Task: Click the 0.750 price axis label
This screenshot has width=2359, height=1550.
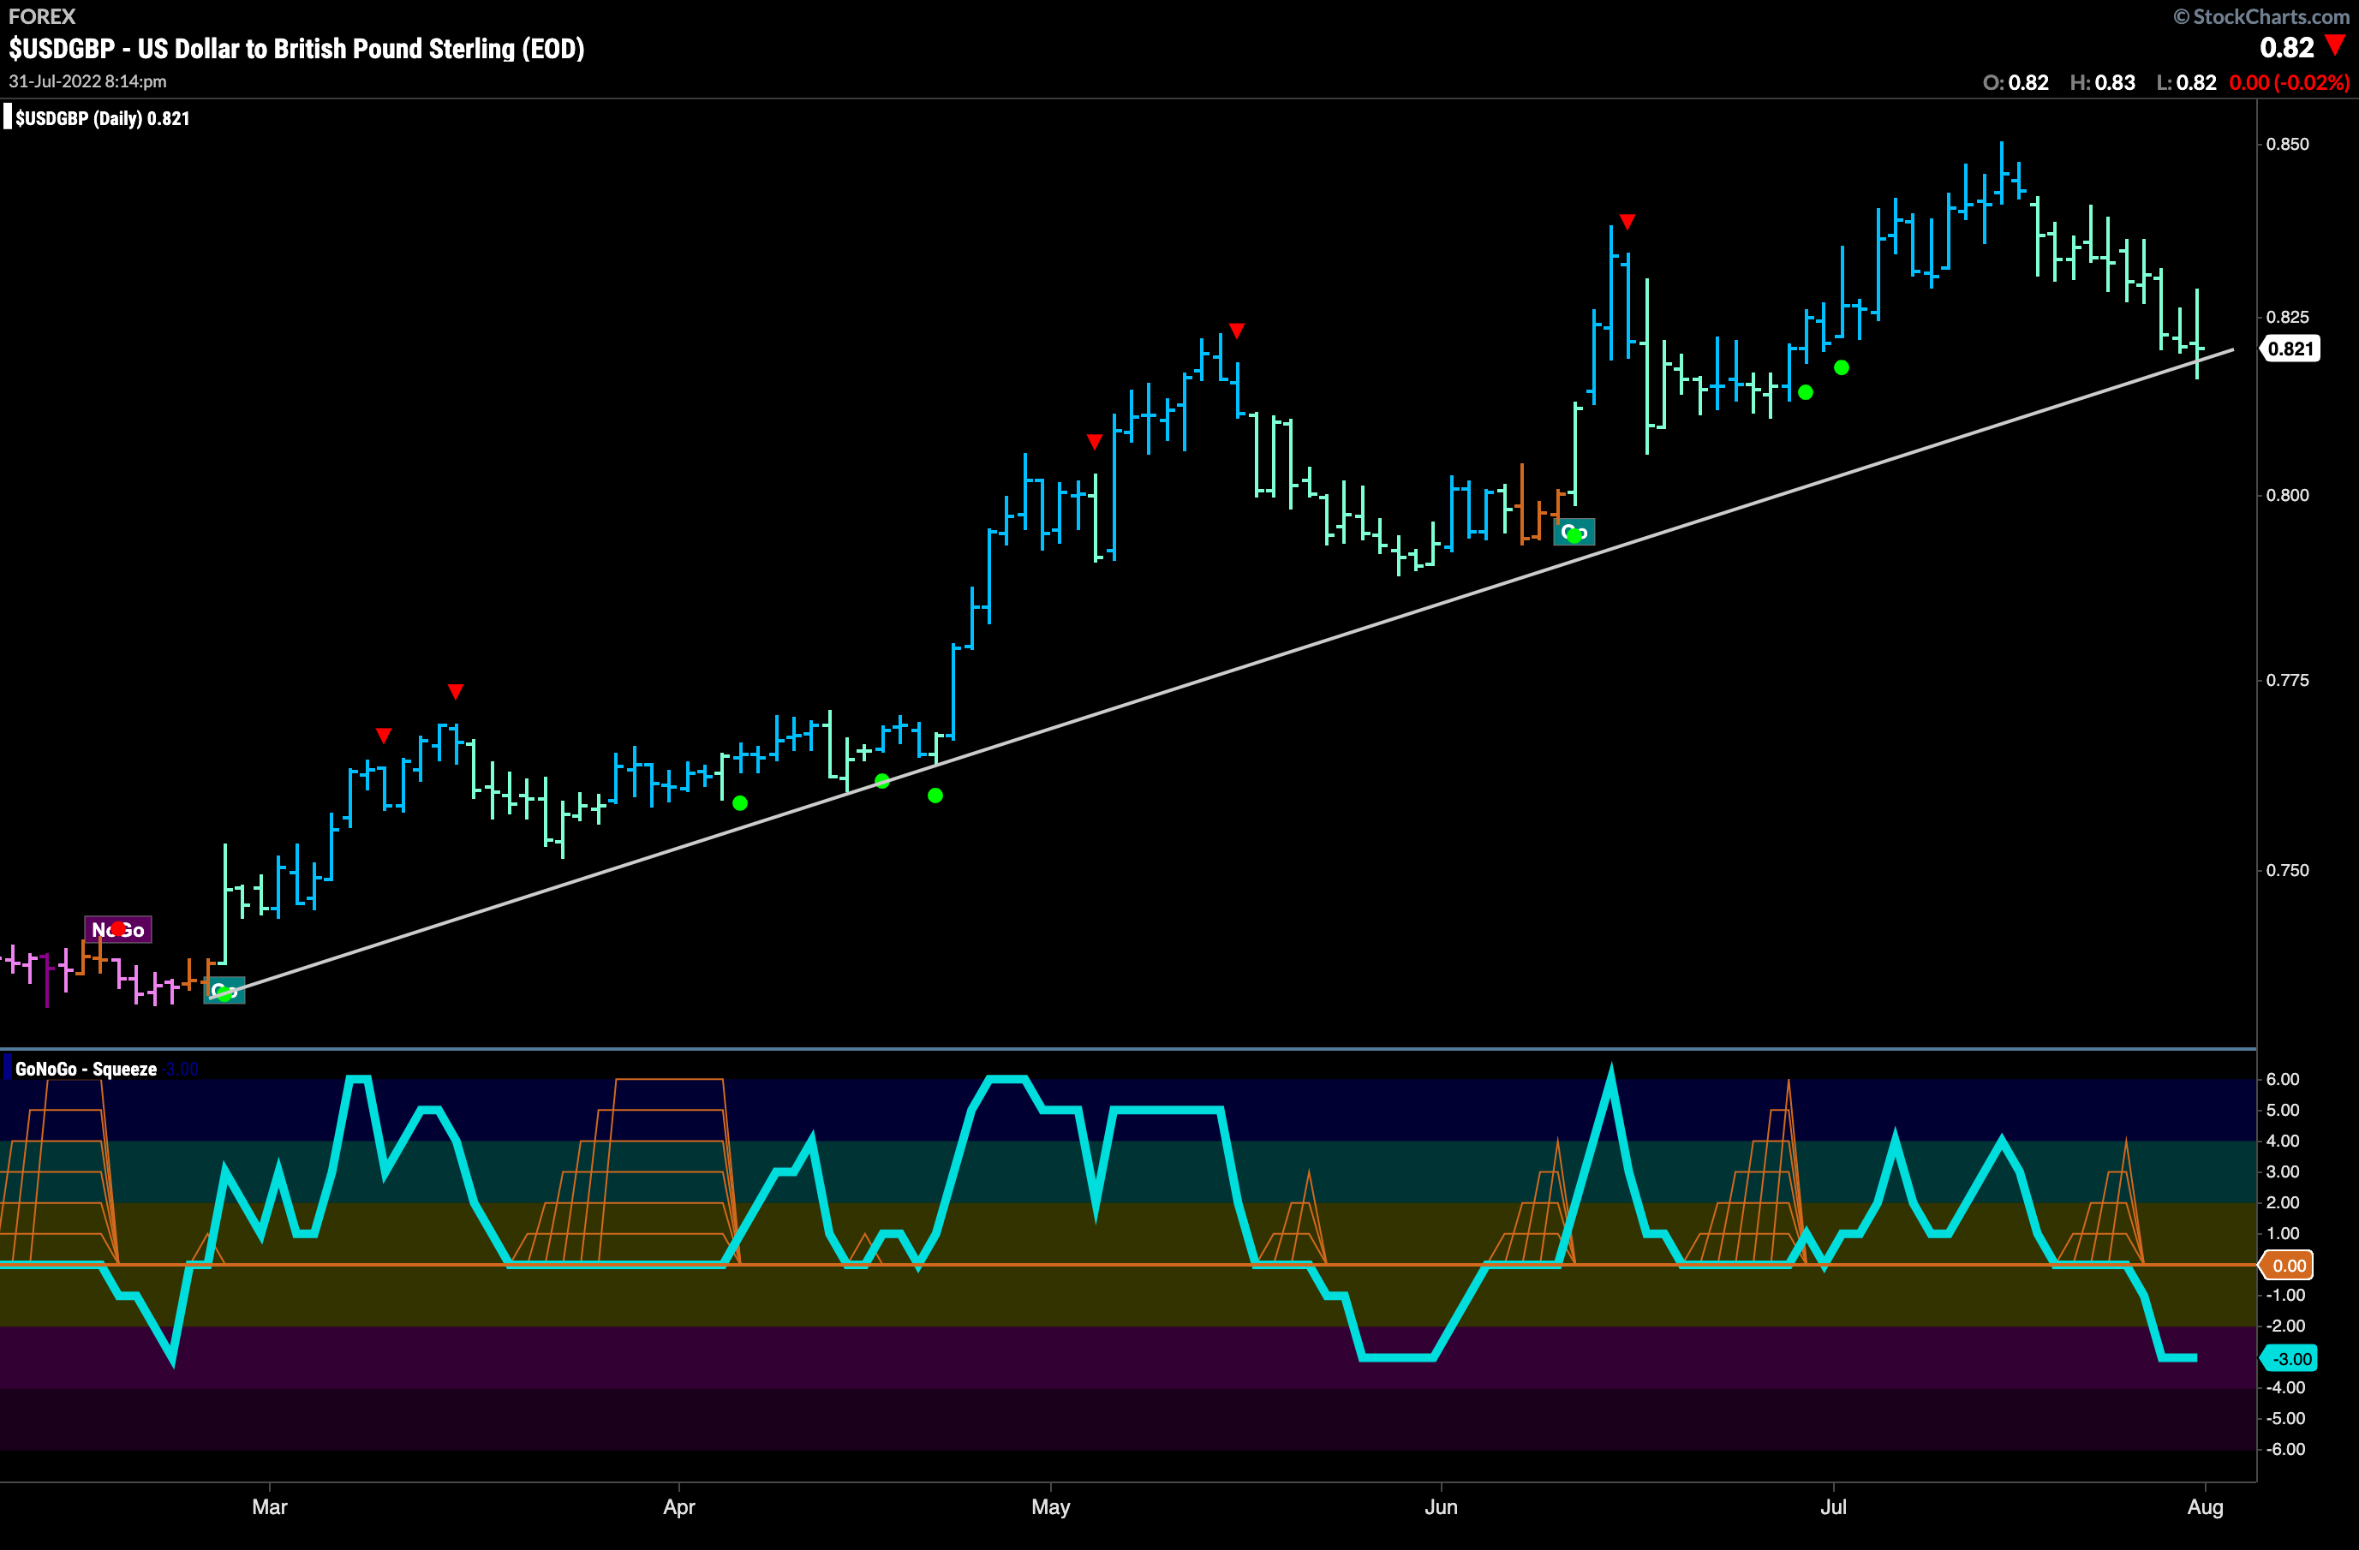Action: (x=2288, y=870)
